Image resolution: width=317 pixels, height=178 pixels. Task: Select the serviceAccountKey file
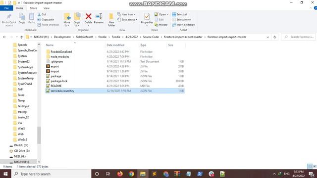coord(115,91)
